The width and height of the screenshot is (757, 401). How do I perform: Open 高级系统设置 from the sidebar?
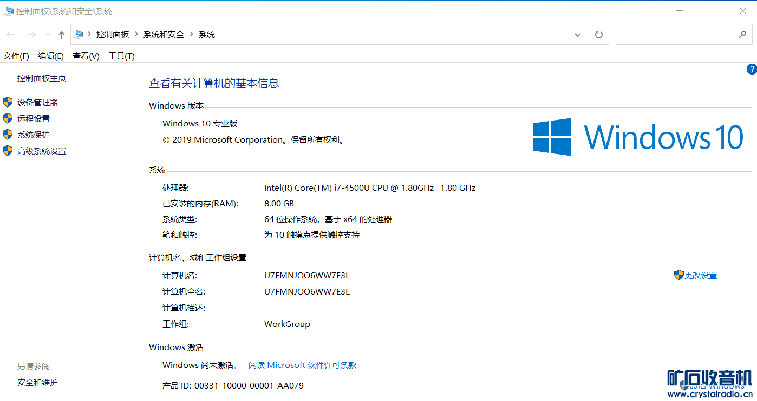click(x=42, y=151)
